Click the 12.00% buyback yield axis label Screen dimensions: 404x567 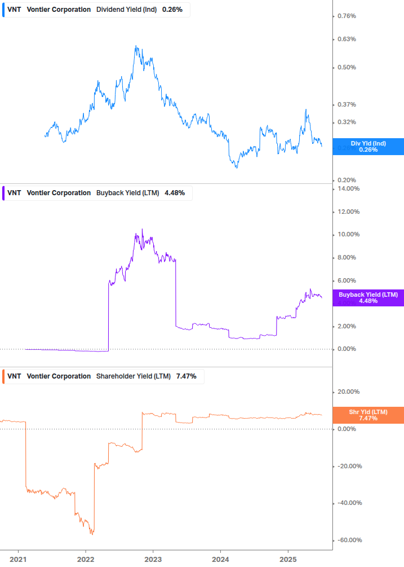coord(348,212)
